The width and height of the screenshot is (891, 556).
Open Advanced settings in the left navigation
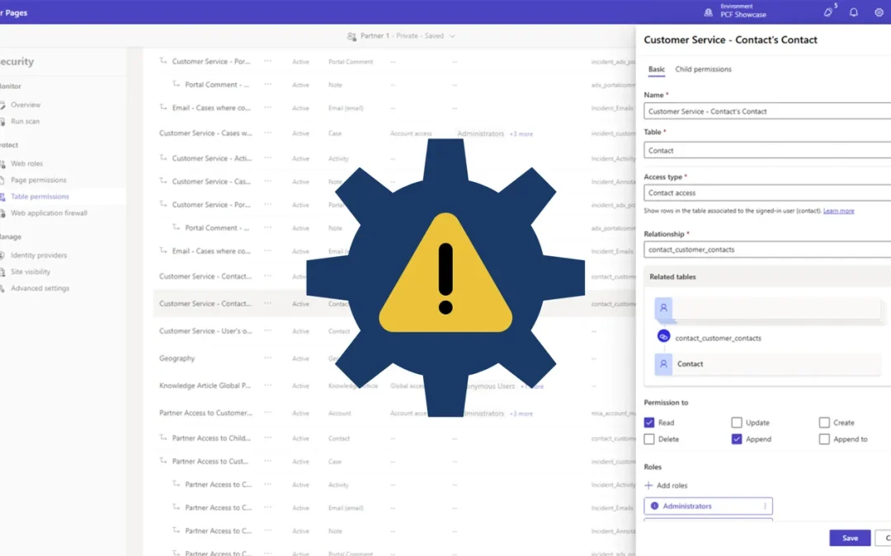(x=40, y=288)
